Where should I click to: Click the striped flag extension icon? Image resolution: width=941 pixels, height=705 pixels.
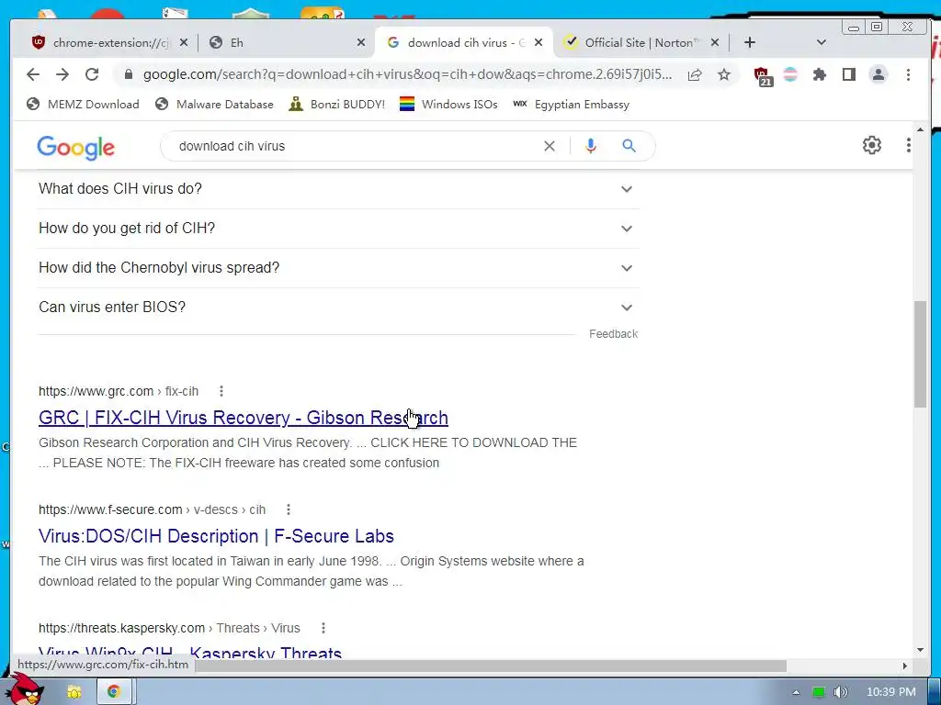(x=790, y=74)
